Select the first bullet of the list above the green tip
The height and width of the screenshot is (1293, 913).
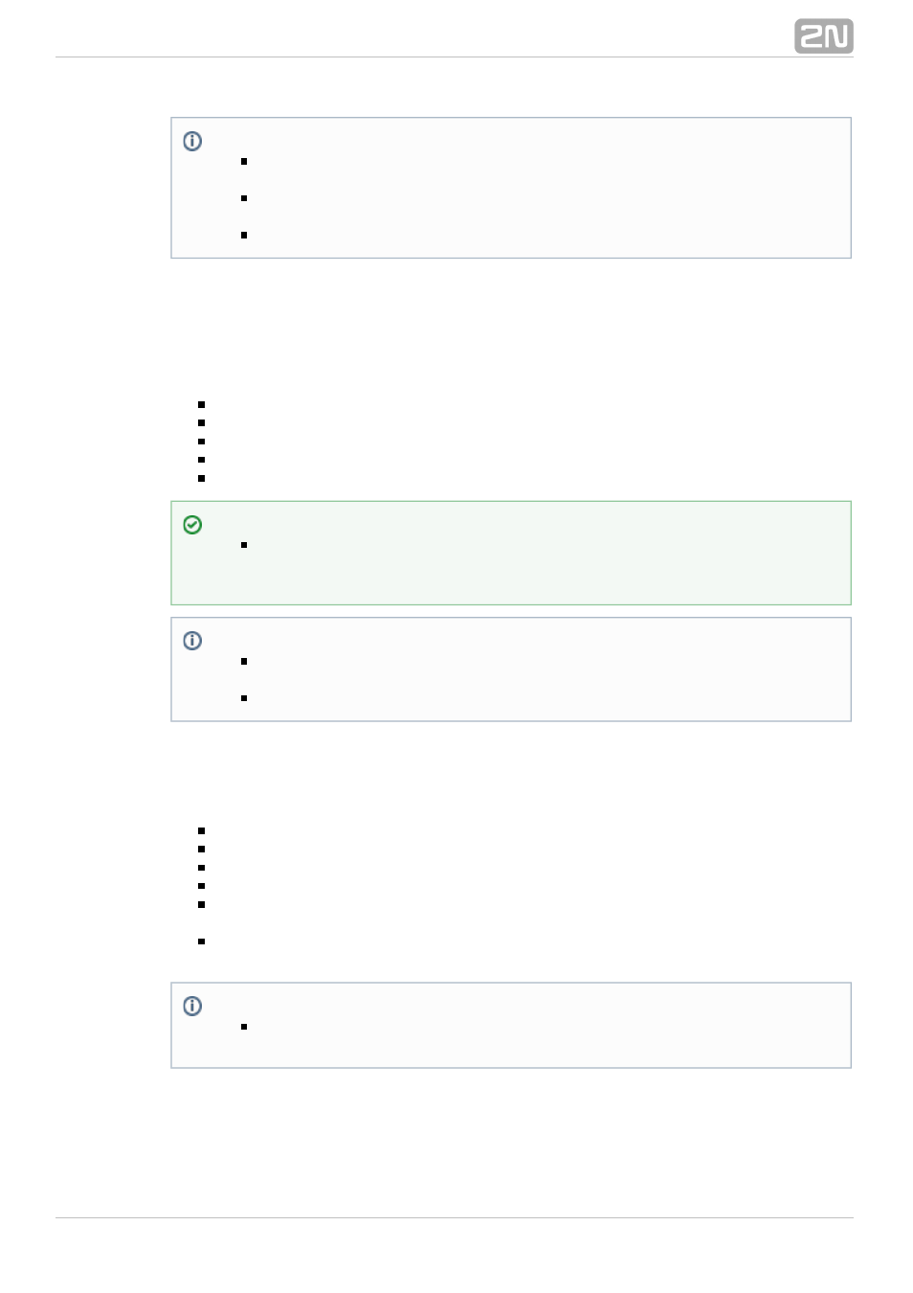(x=201, y=404)
